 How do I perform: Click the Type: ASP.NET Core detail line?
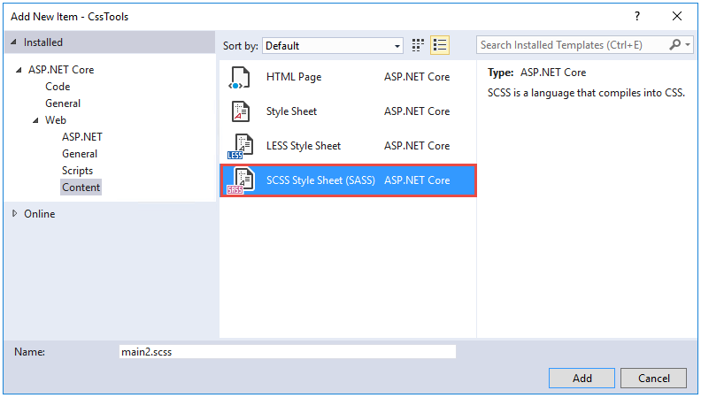[x=536, y=73]
